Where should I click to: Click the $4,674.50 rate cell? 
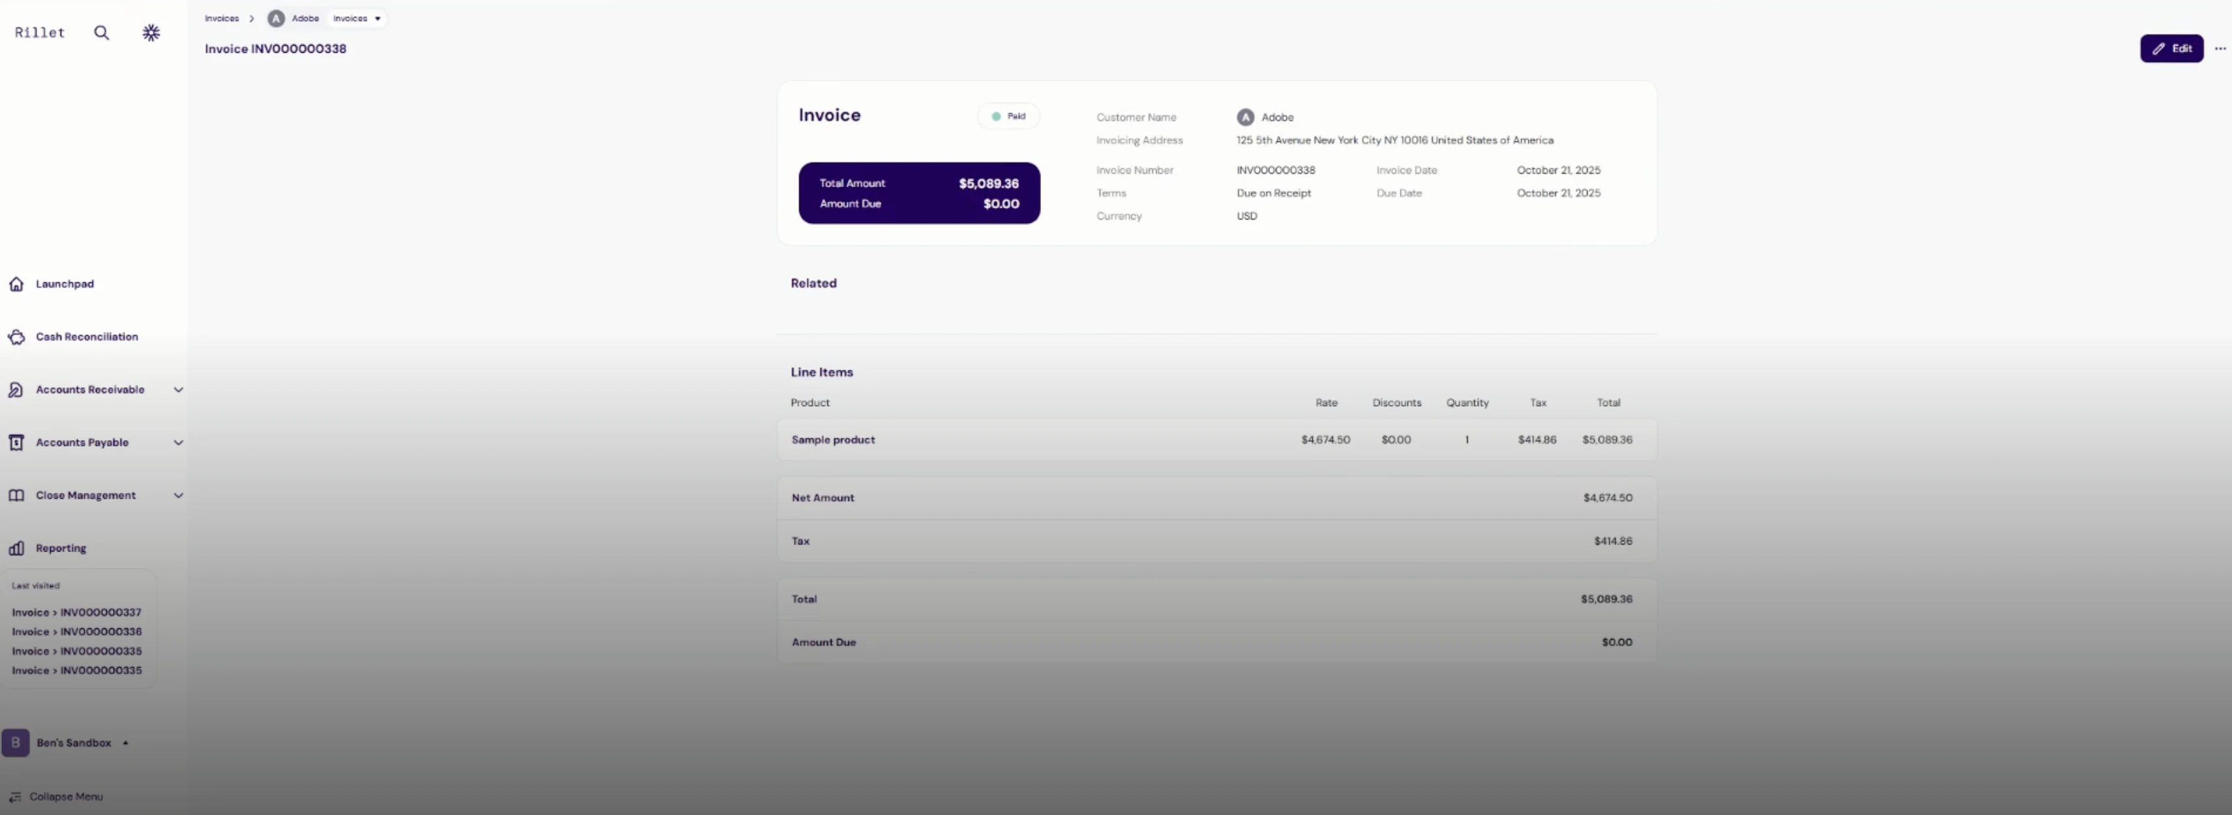point(1325,440)
